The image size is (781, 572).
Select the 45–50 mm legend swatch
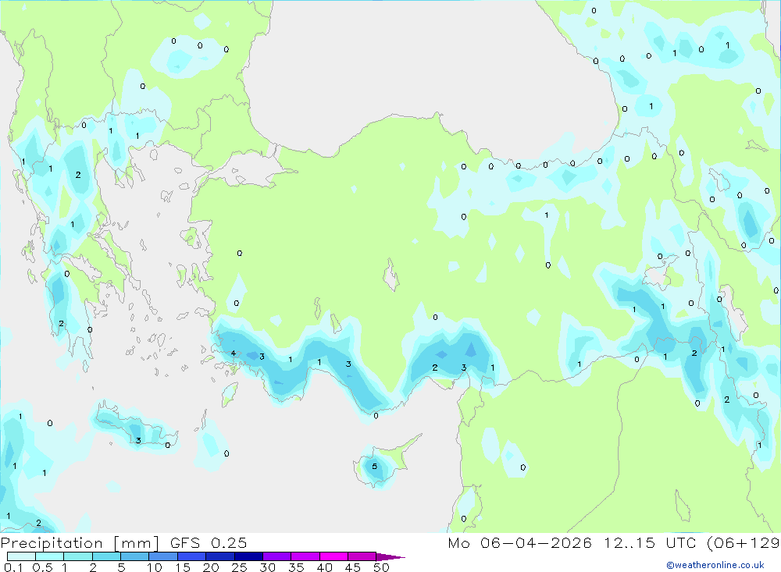point(362,556)
